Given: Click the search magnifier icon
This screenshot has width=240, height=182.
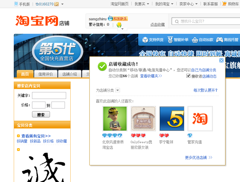Looking at the screenshot, I should (x=177, y=22).
